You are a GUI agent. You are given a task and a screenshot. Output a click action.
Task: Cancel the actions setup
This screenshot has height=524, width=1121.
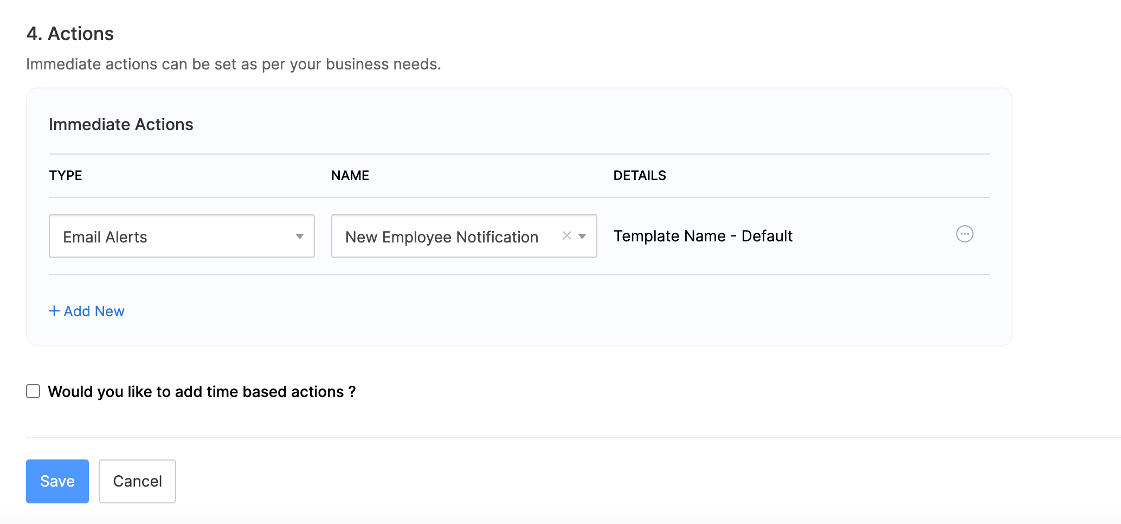[x=137, y=481]
